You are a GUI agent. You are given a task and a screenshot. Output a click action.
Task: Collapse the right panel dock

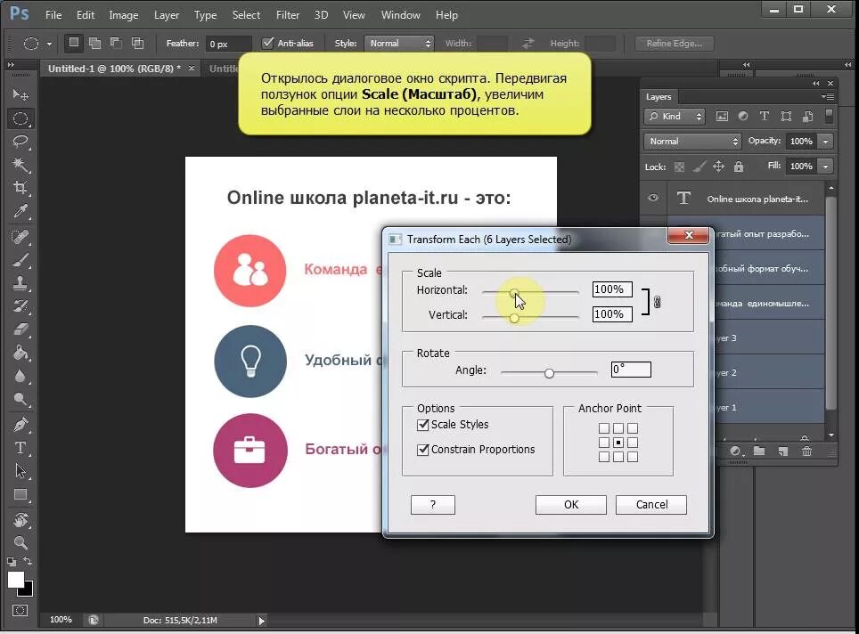point(848,65)
